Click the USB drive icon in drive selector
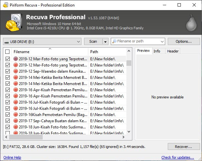This screenshot has width=202, height=161. (x=7, y=42)
